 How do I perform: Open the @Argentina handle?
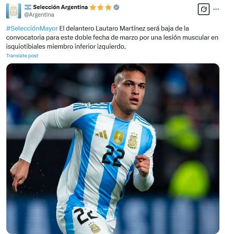tap(39, 15)
